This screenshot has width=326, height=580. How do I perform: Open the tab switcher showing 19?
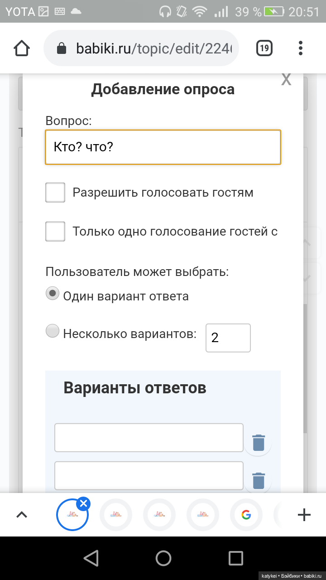click(x=264, y=48)
